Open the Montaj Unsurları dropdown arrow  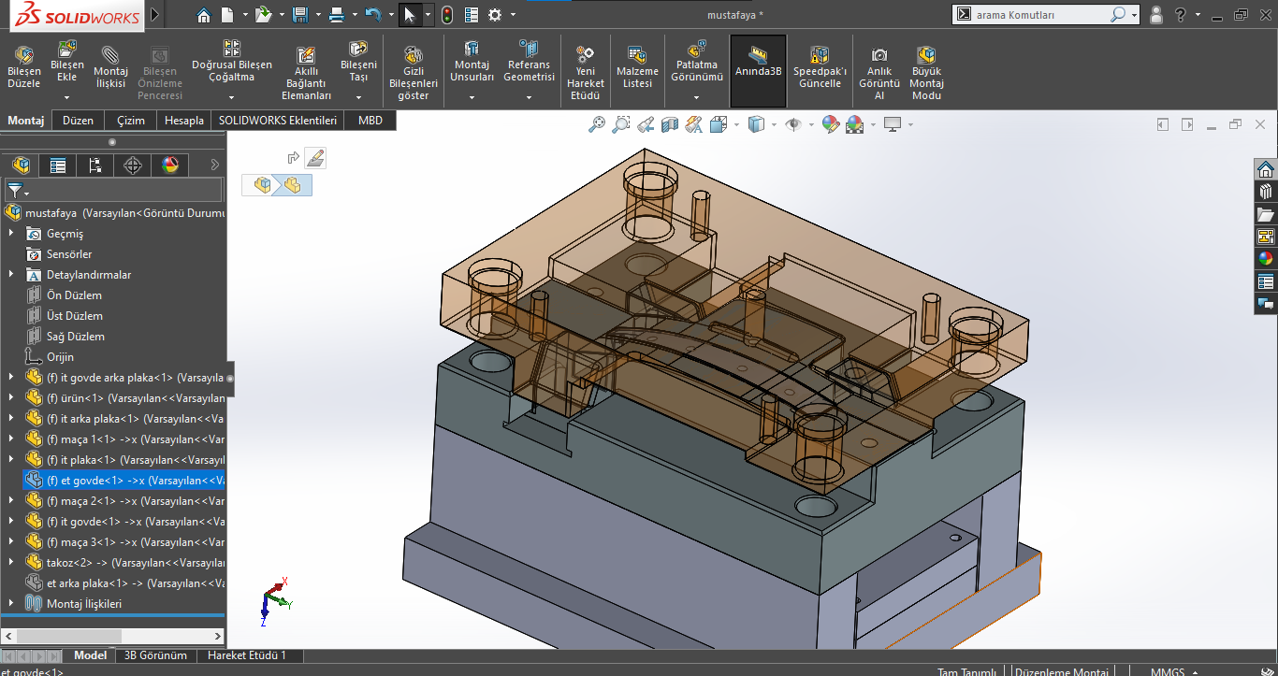click(472, 96)
